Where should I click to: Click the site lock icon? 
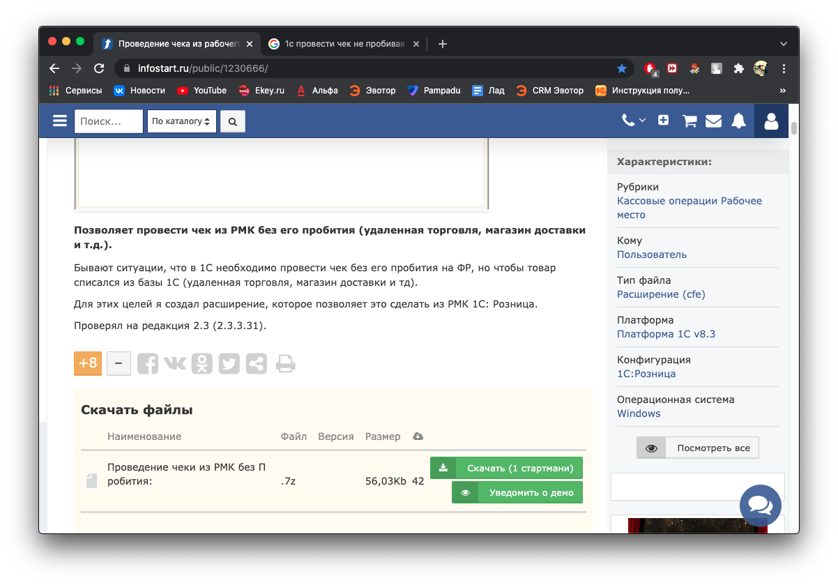[127, 68]
